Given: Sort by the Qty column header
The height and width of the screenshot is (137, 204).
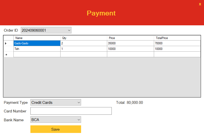Looking at the screenshot, I should (84, 38).
